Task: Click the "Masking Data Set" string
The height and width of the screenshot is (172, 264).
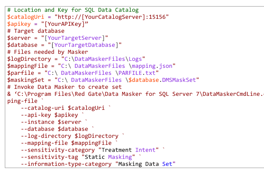Action: click(145, 164)
